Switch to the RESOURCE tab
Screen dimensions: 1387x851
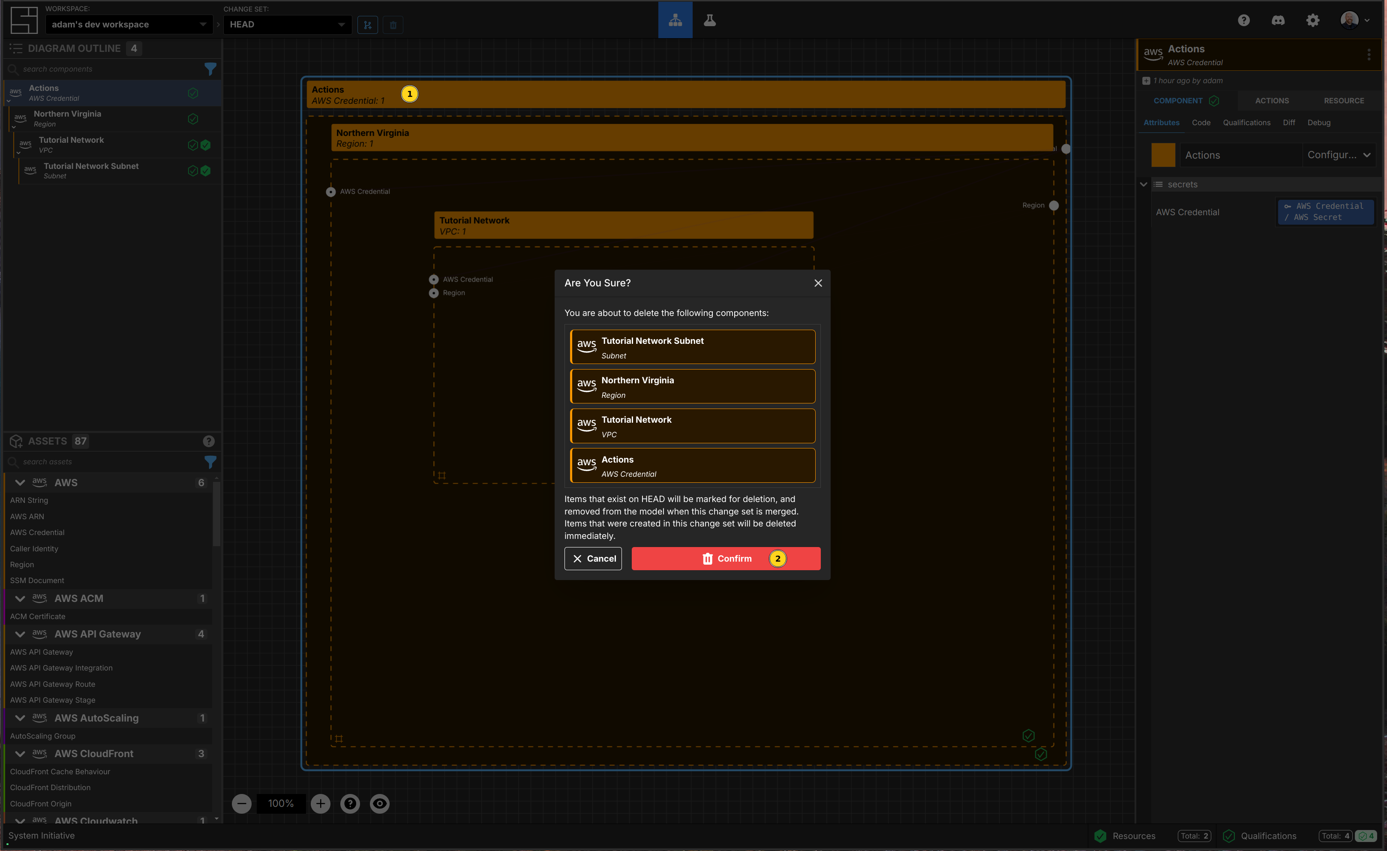pyautogui.click(x=1344, y=101)
